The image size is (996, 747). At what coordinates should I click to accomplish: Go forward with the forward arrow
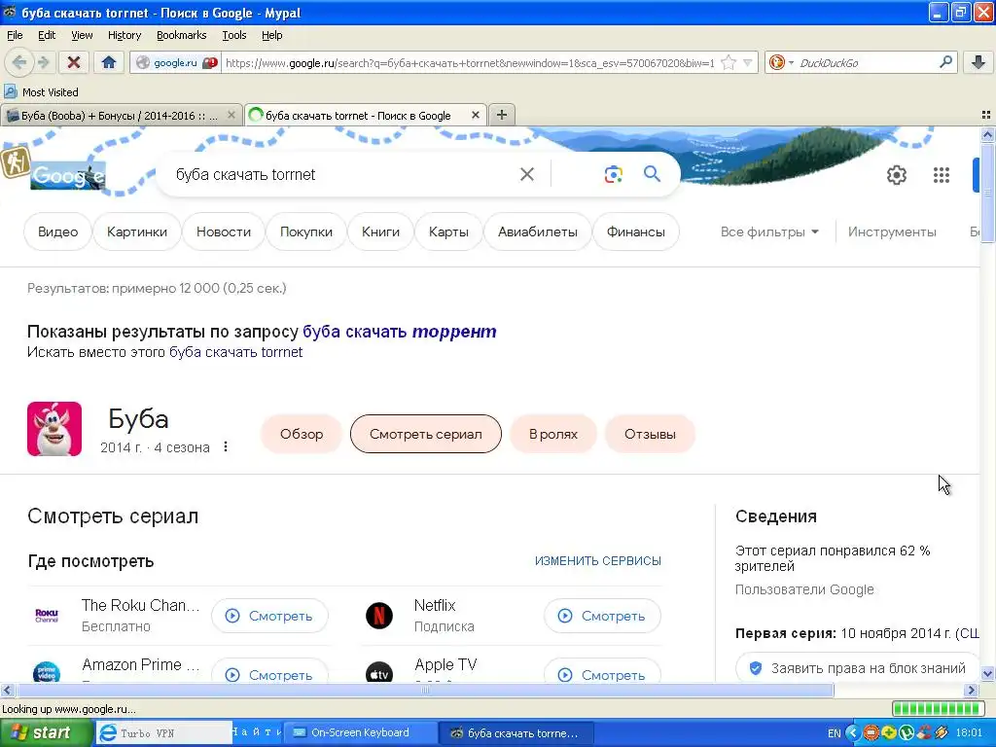(43, 62)
